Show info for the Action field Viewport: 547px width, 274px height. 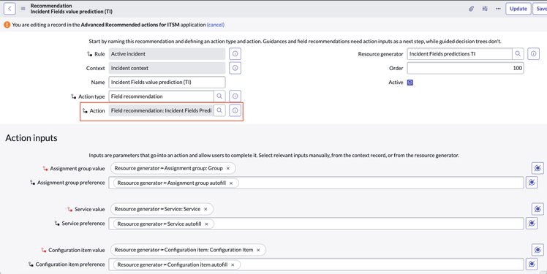235,110
